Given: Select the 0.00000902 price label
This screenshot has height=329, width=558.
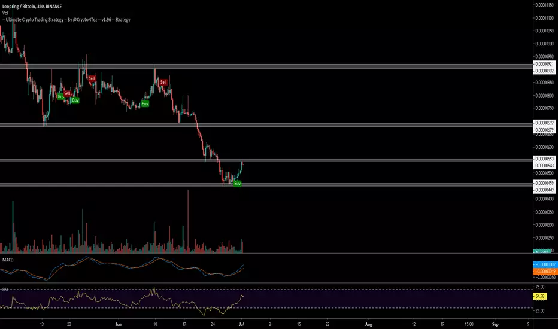Looking at the screenshot, I should (544, 71).
